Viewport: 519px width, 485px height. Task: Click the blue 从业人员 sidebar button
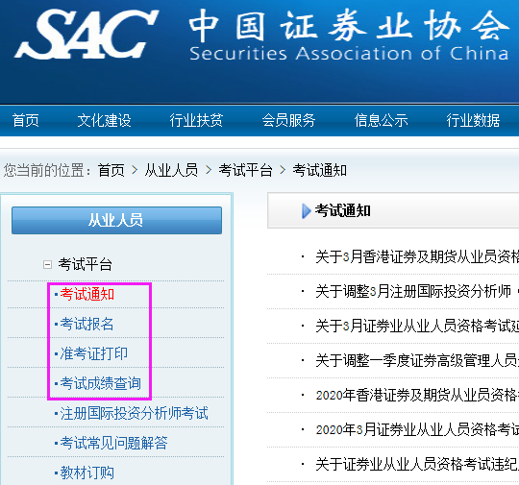click(x=116, y=220)
